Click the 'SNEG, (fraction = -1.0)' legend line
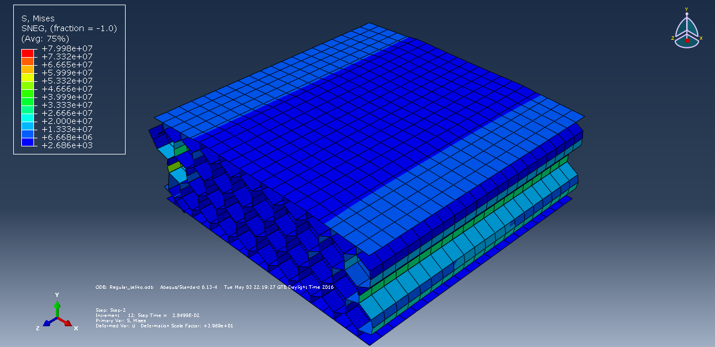This screenshot has height=347, width=715. pyautogui.click(x=69, y=28)
